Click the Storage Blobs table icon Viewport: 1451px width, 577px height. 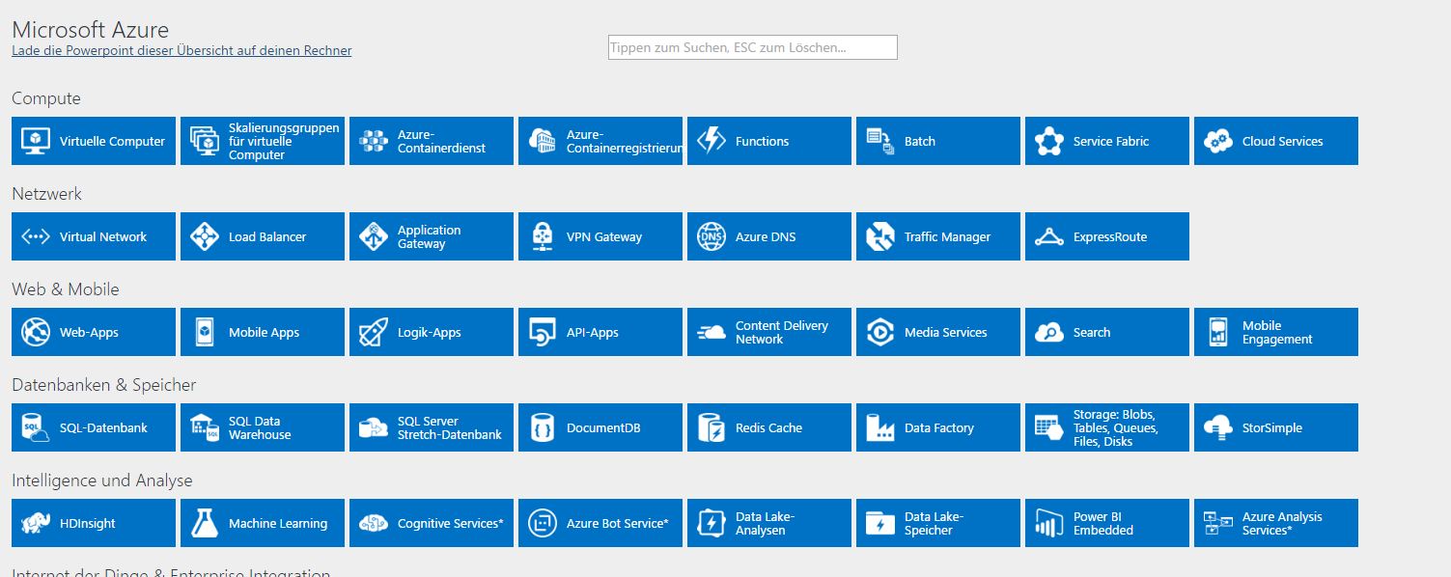click(x=1049, y=427)
